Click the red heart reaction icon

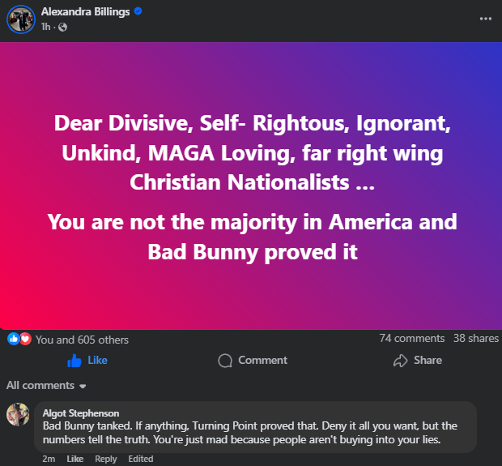24,339
